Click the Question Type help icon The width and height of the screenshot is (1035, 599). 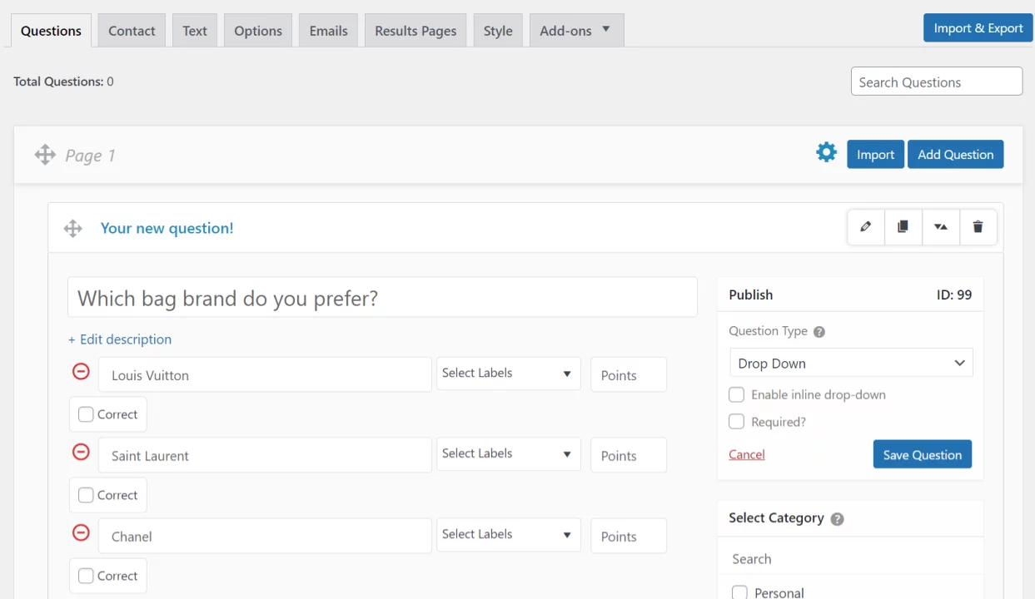pyautogui.click(x=819, y=331)
